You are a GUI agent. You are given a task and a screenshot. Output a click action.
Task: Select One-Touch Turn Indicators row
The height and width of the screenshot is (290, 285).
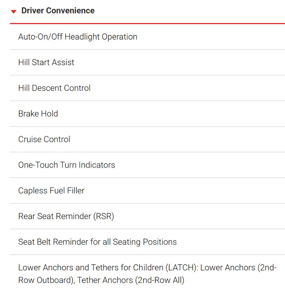pyautogui.click(x=147, y=165)
